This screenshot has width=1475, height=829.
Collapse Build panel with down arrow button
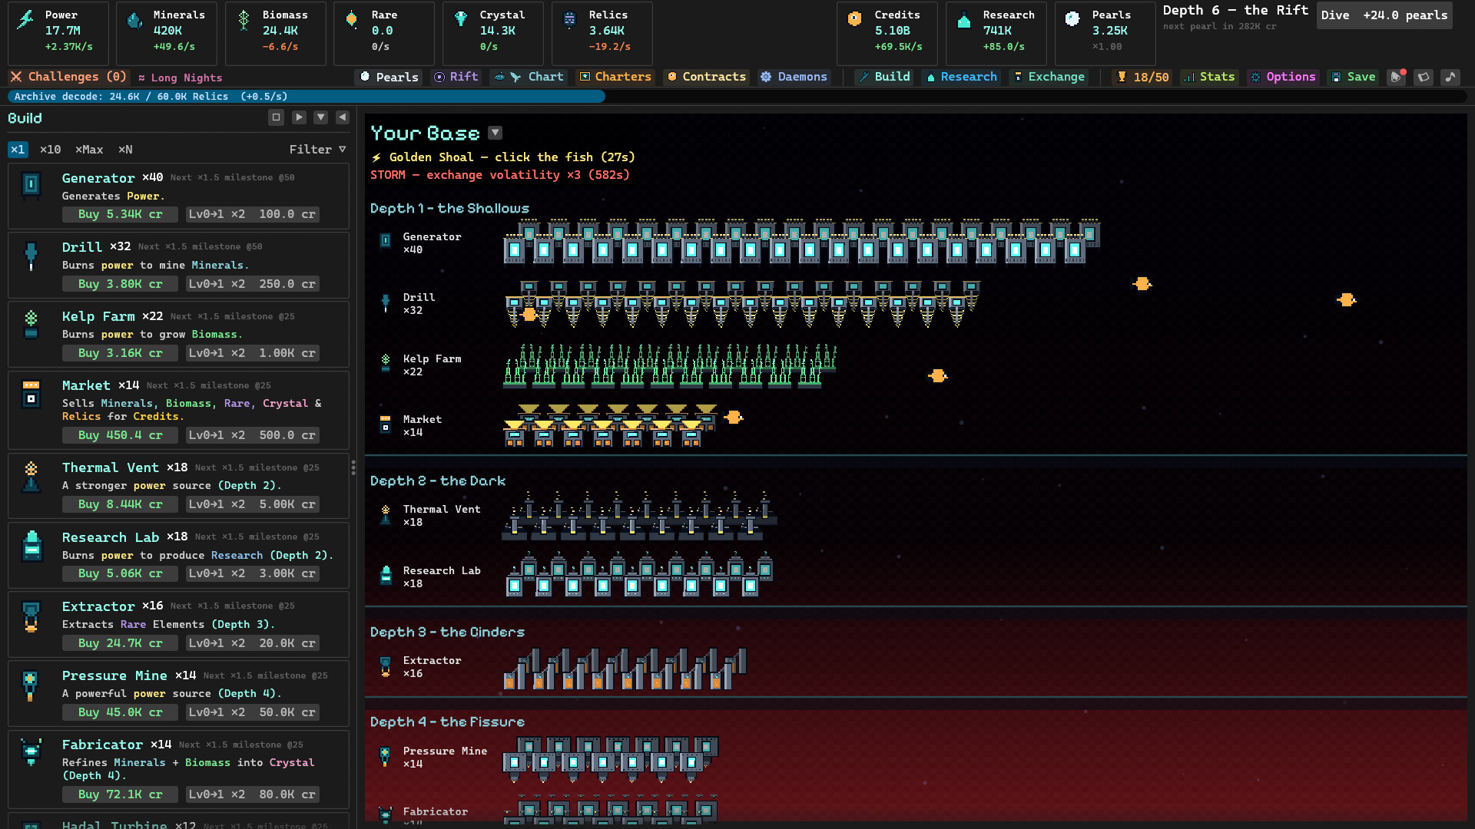pyautogui.click(x=320, y=117)
